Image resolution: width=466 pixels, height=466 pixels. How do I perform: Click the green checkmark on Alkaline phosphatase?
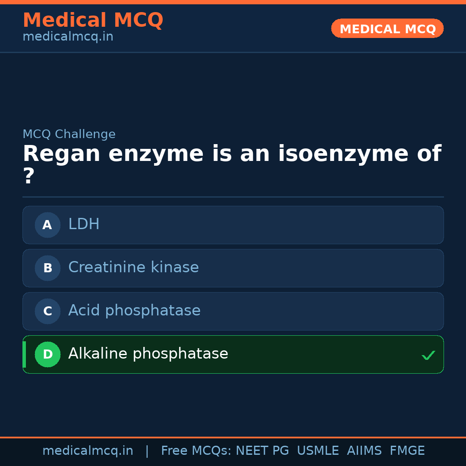pyautogui.click(x=428, y=356)
